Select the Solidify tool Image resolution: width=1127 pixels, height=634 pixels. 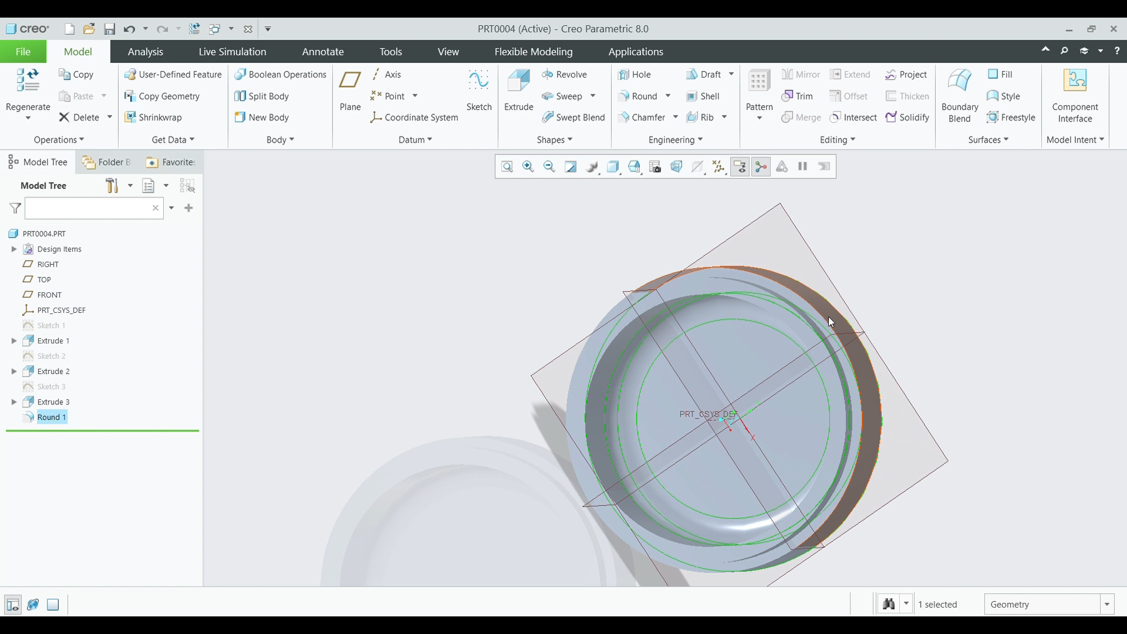pyautogui.click(x=907, y=117)
